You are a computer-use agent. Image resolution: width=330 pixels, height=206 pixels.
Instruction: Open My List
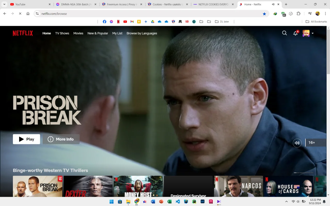pos(117,33)
